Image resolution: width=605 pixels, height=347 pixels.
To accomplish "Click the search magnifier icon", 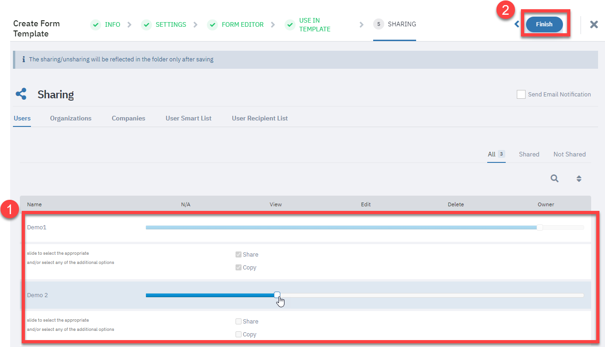I will pyautogui.click(x=555, y=179).
